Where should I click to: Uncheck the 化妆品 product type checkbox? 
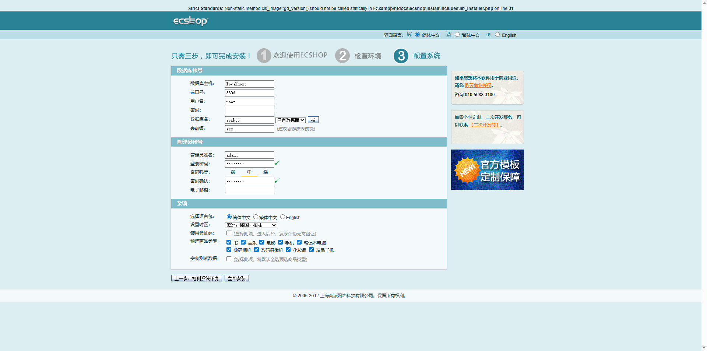tap(288, 250)
